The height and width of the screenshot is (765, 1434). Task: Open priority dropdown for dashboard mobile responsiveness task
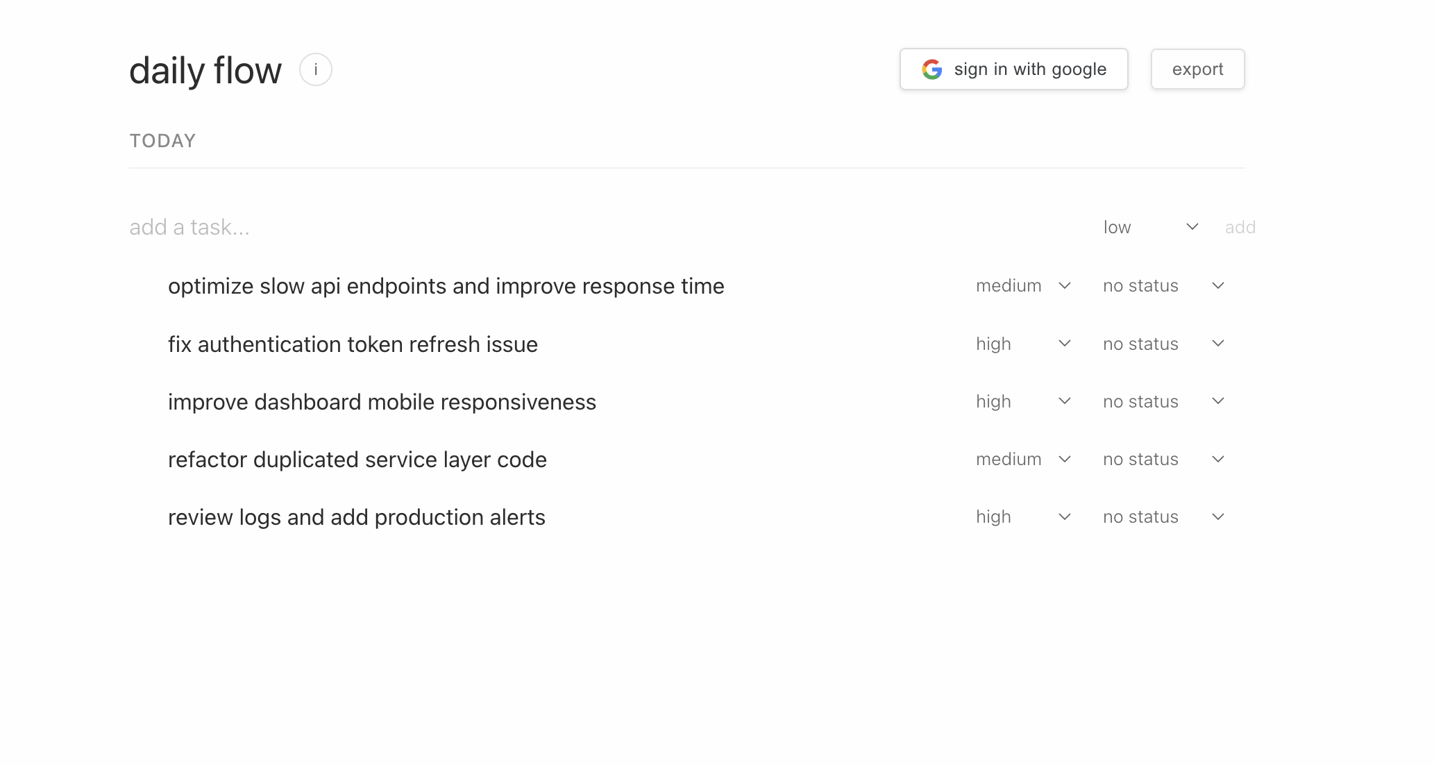click(x=1023, y=402)
